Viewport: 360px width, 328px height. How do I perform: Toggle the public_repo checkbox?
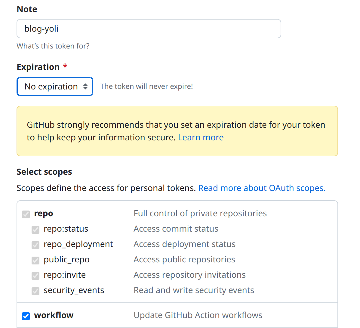click(35, 260)
